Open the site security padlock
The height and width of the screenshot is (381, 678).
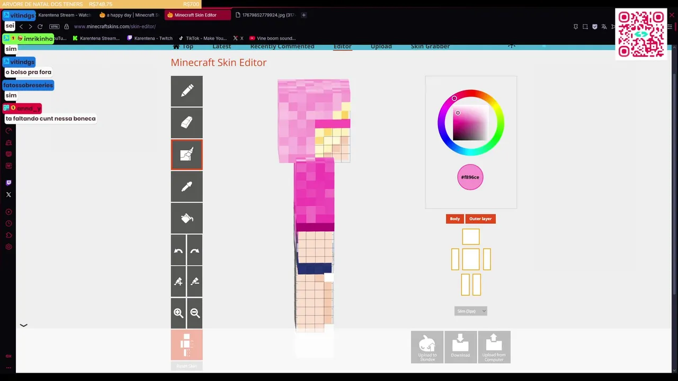[66, 26]
